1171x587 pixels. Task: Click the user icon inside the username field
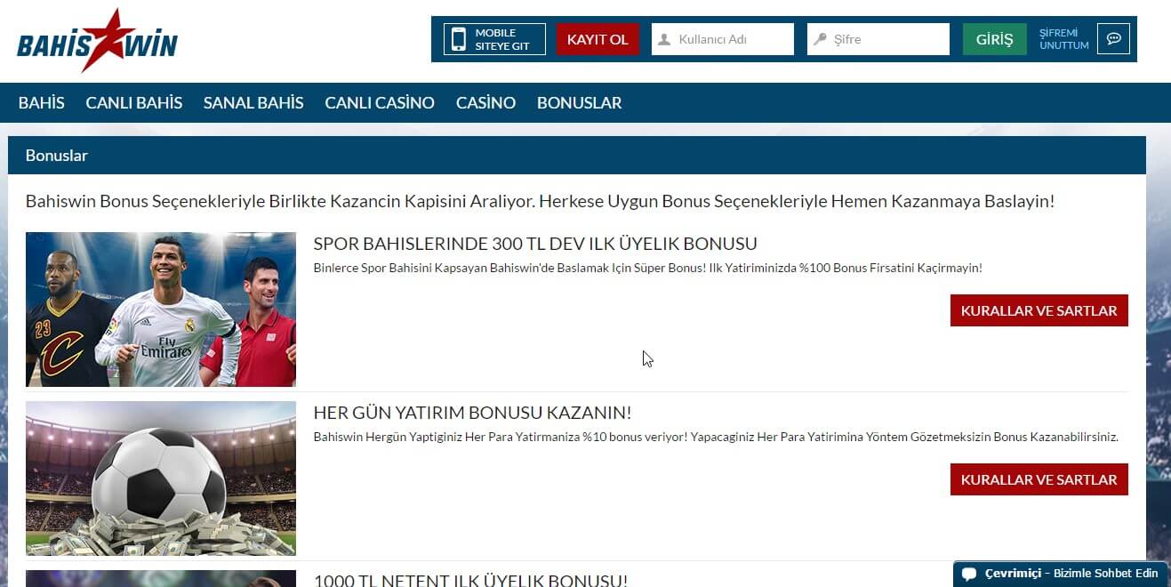pyautogui.click(x=663, y=38)
